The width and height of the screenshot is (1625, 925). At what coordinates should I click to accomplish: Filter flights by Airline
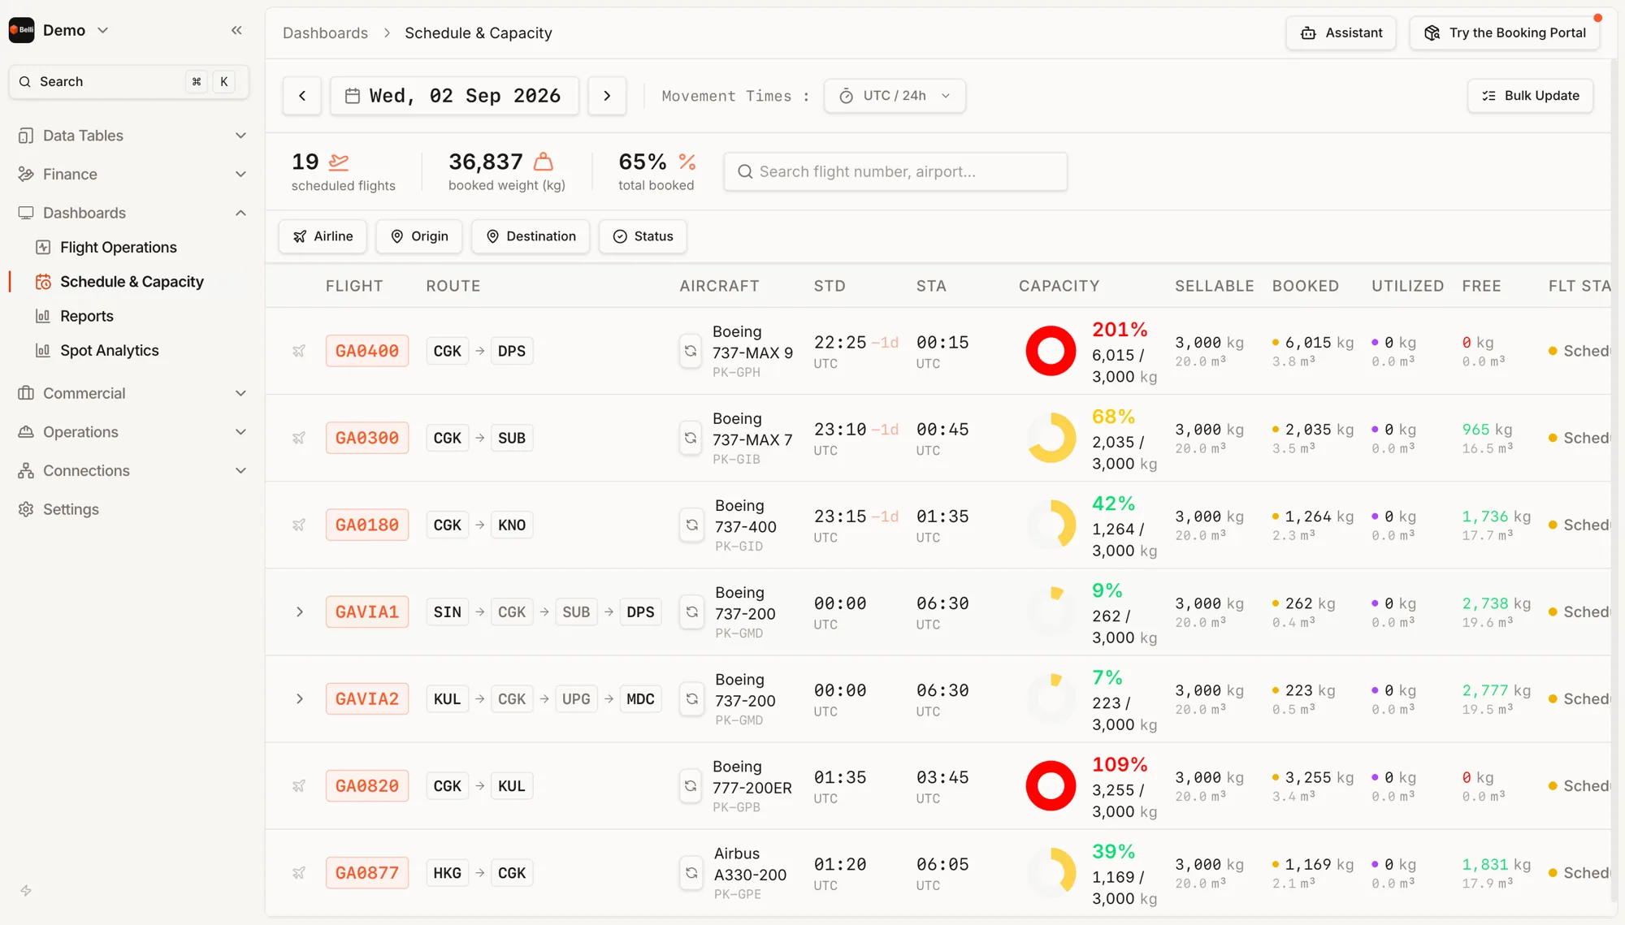coord(323,236)
